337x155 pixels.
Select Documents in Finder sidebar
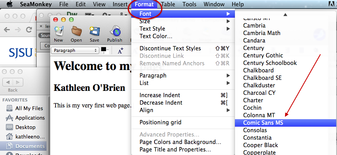click(23, 146)
